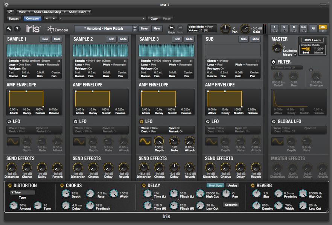
Task: Disable the Chorus effect power button
Action: pyautogui.click(x=62, y=185)
